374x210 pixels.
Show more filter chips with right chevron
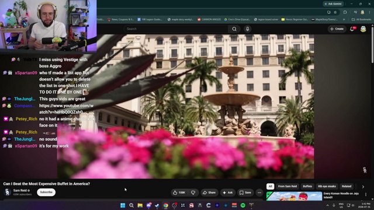coord(363,187)
